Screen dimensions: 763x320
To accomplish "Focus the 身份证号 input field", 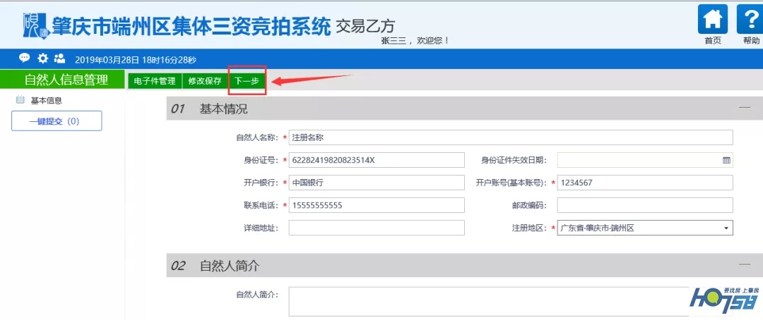I will 377,160.
